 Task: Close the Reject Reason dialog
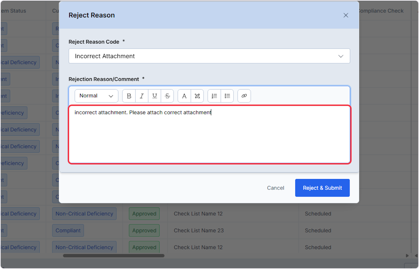pos(346,15)
